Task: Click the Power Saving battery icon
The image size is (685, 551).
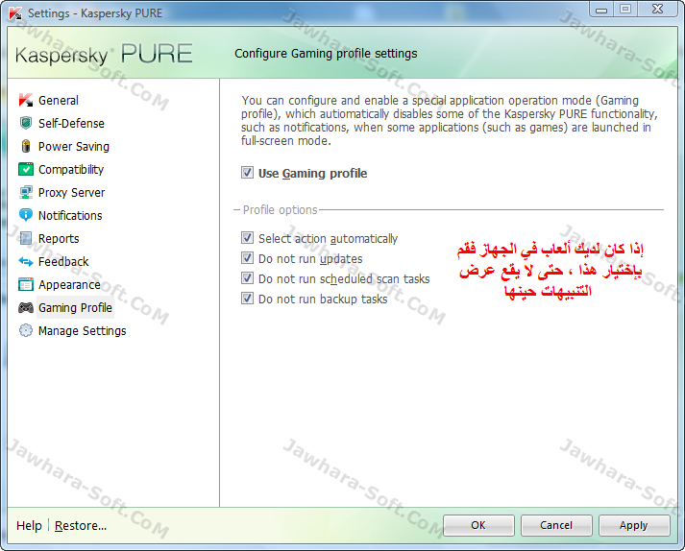Action: tap(26, 146)
